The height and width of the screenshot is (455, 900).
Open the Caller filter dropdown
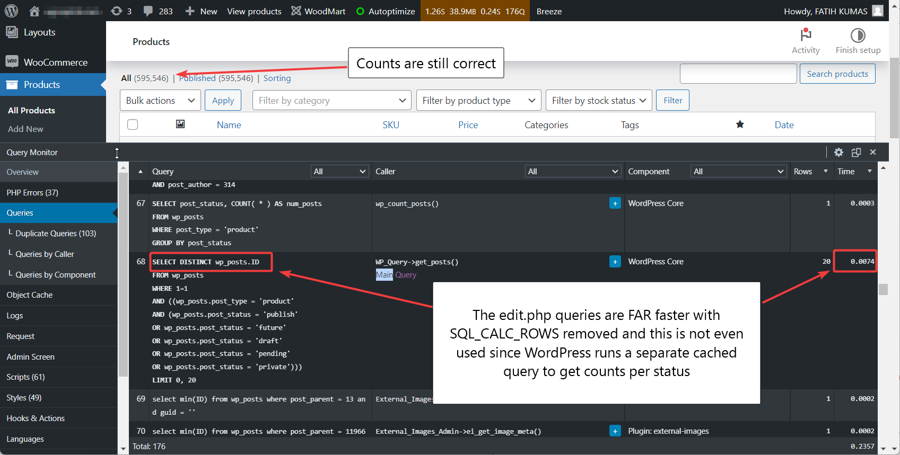coord(573,171)
